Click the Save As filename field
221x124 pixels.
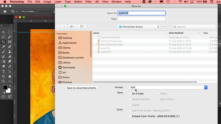(141, 13)
